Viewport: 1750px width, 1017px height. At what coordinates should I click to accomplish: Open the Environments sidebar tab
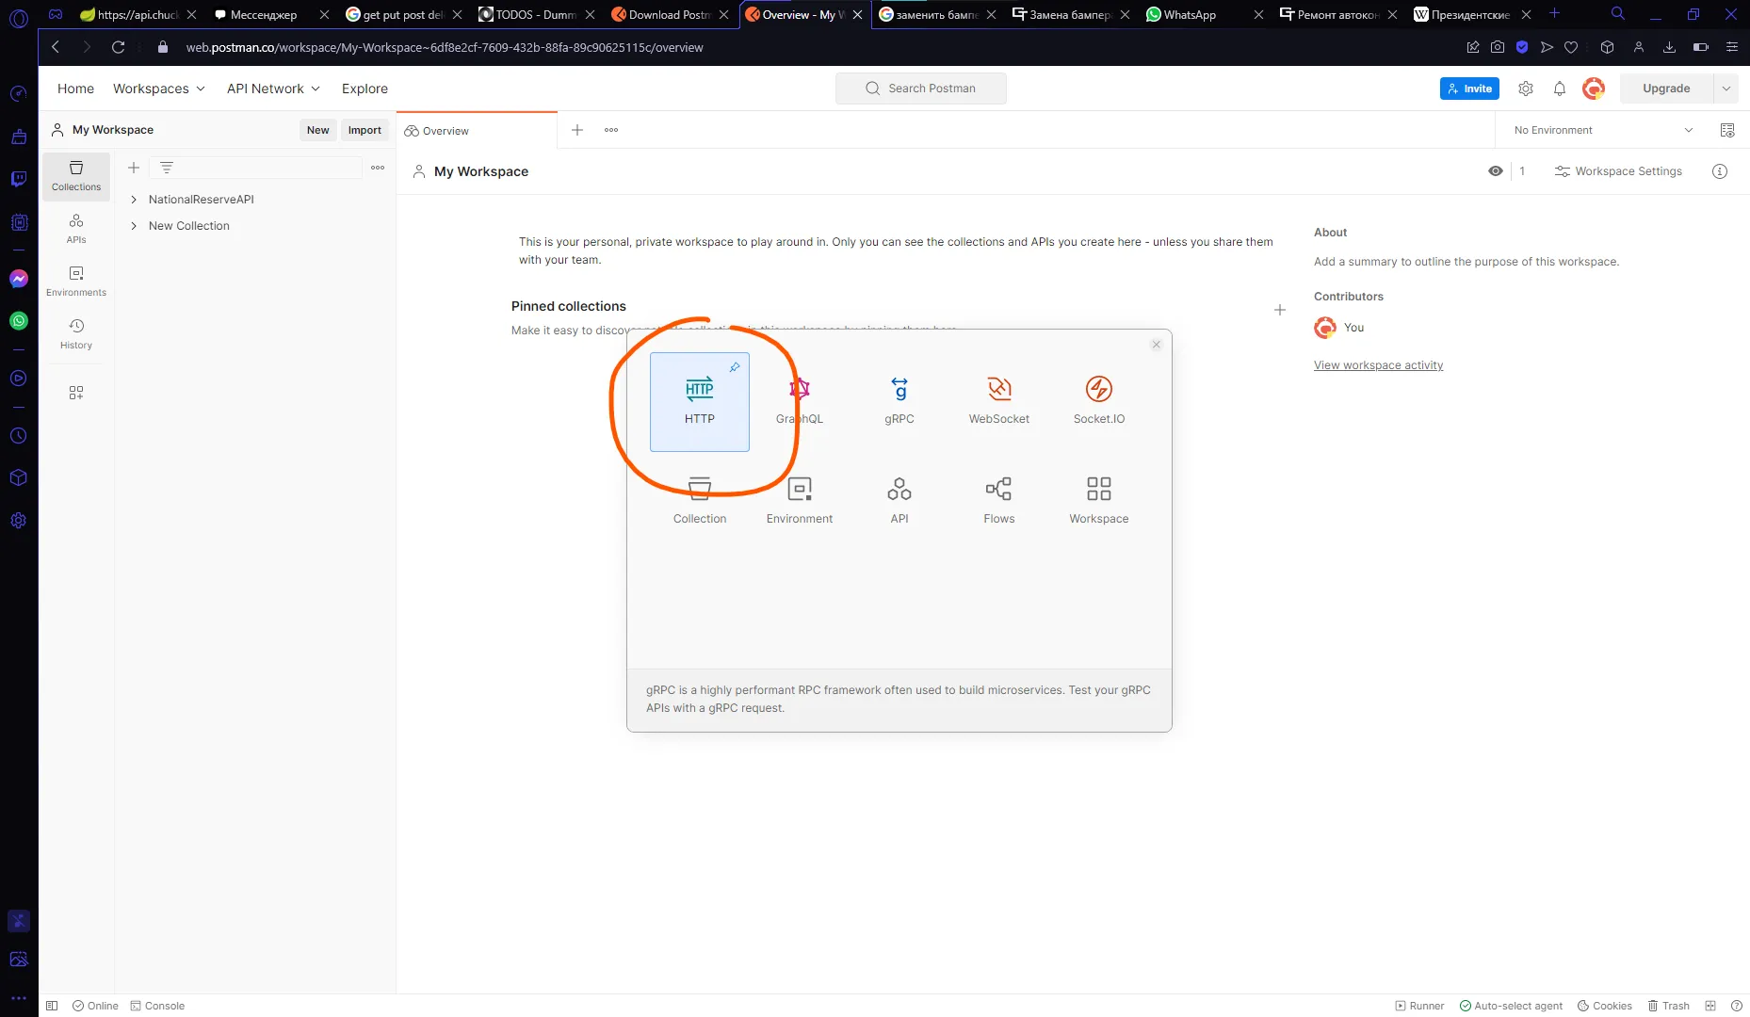(76, 281)
